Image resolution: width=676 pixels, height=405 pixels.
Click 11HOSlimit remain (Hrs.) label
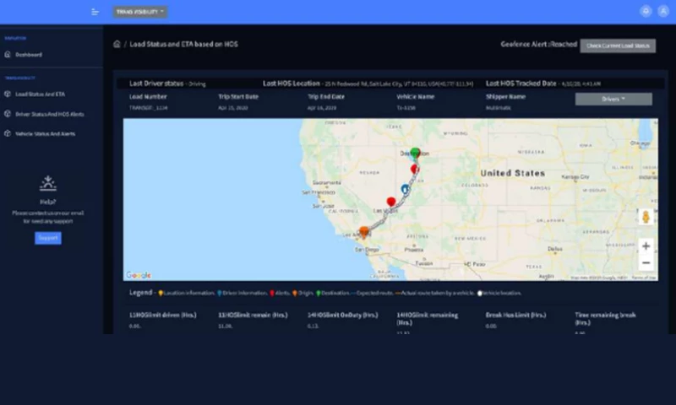[253, 315]
